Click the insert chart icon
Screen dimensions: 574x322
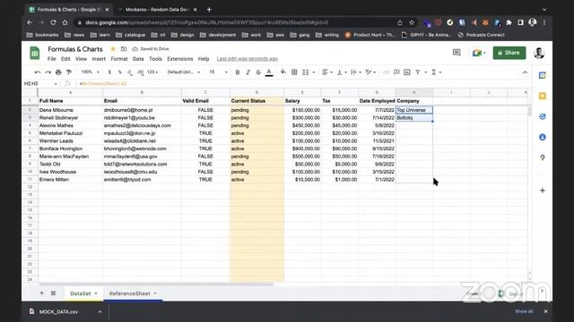point(406,72)
